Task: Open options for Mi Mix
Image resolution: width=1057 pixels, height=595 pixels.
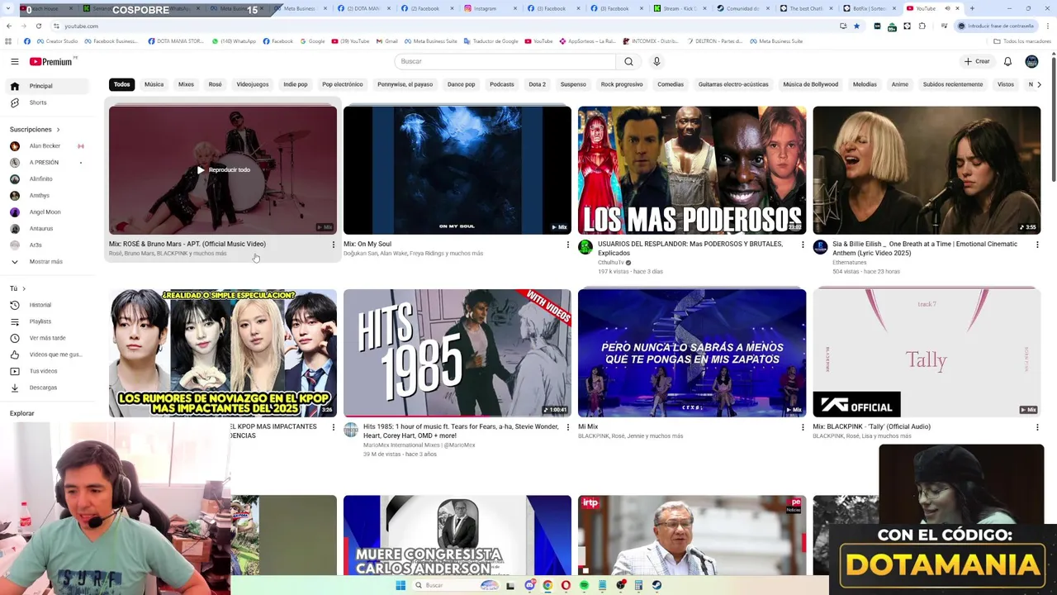Action: point(803,427)
